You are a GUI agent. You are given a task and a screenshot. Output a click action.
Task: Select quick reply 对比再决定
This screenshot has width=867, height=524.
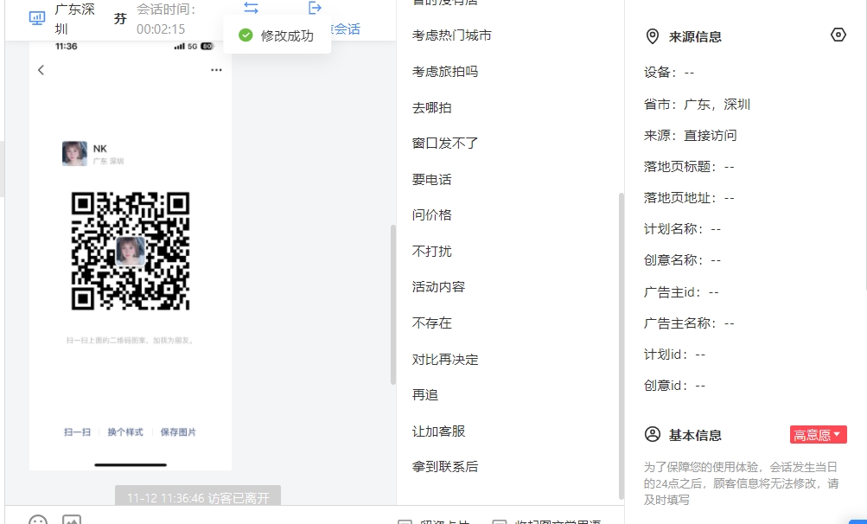[445, 359]
